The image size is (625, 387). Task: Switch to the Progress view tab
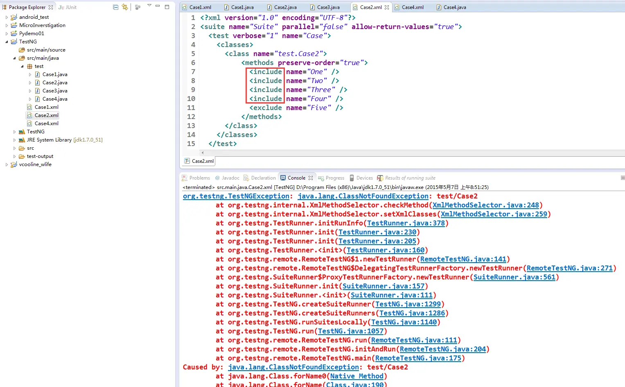click(x=331, y=178)
